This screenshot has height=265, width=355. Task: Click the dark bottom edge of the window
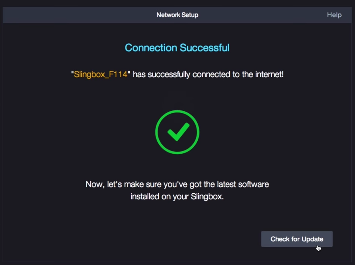pyautogui.click(x=177, y=262)
